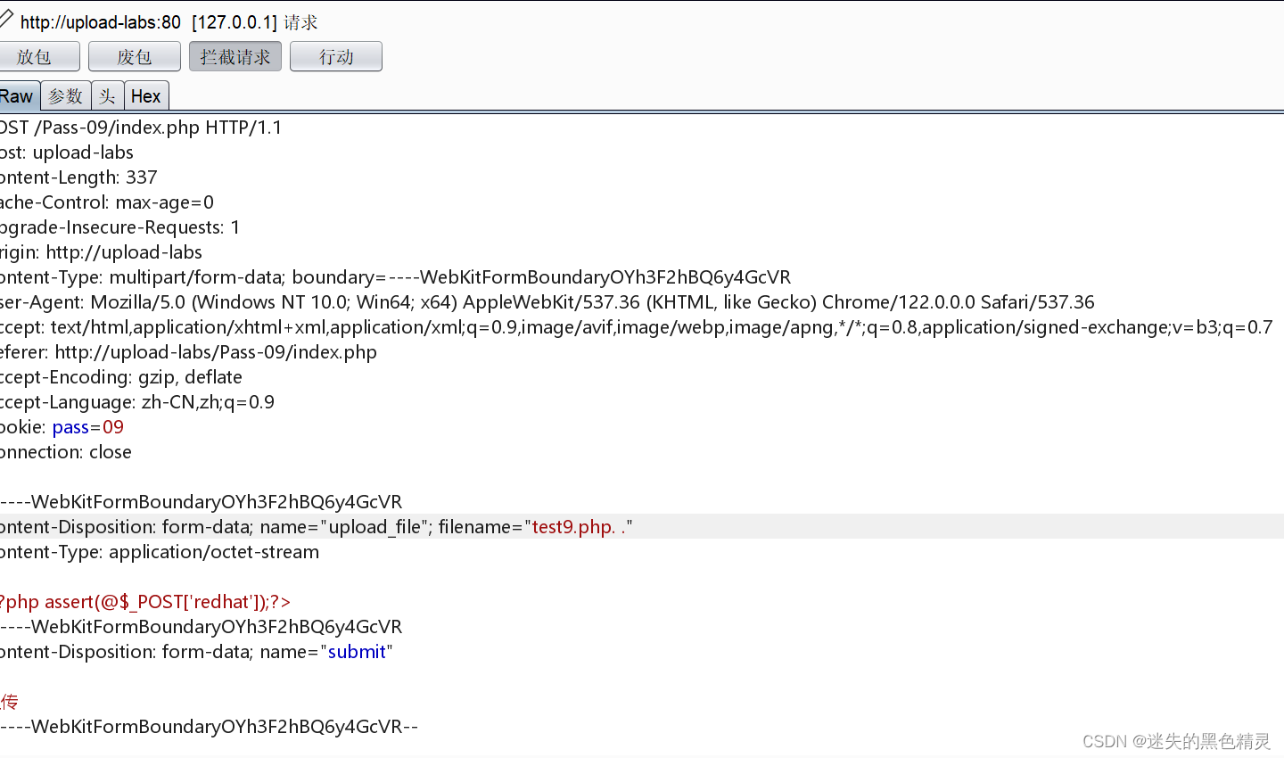This screenshot has width=1284, height=758.
Task: Click the pencil edit icon beside the target URL
Action: 5,18
